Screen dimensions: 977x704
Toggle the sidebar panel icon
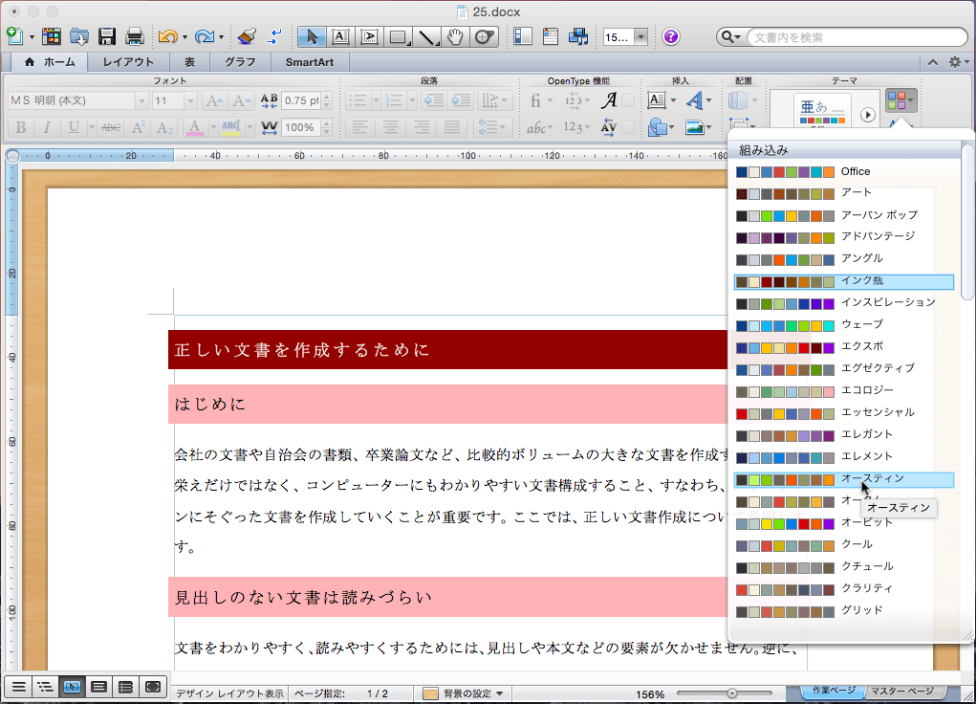(522, 36)
